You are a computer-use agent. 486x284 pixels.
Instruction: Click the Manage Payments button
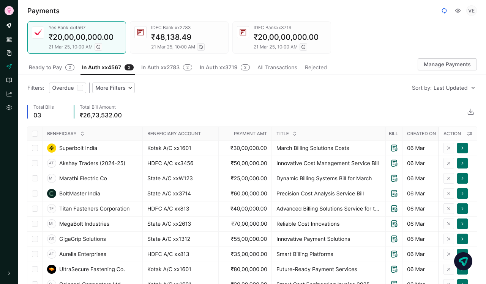click(447, 64)
